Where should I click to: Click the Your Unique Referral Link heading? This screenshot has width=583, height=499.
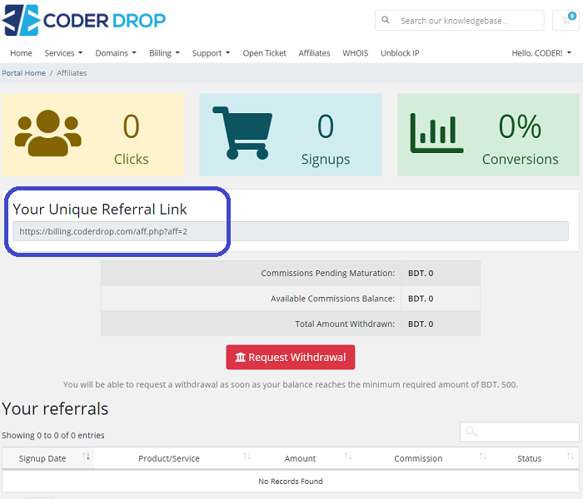click(x=100, y=209)
